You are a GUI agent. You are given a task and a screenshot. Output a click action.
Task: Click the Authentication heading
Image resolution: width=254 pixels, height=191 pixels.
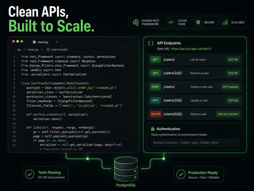pyautogui.click(x=168, y=129)
